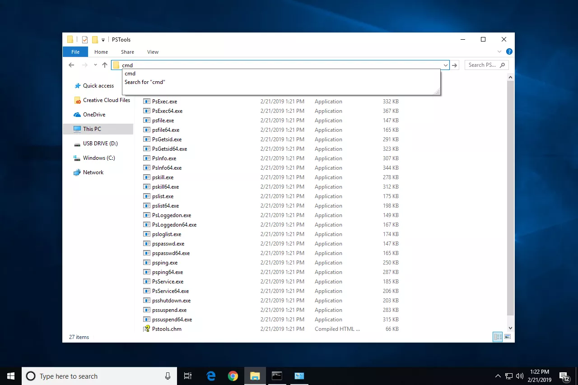Select the file name pslist64.exe
578x385 pixels.
point(165,206)
